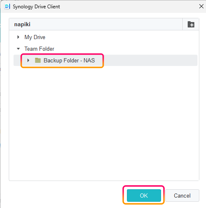Click the napiki server name header
Viewport: 206px width, 208px height.
(x=22, y=24)
